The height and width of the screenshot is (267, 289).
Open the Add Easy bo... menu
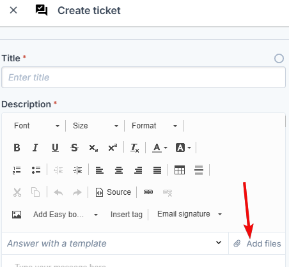[x=65, y=215]
